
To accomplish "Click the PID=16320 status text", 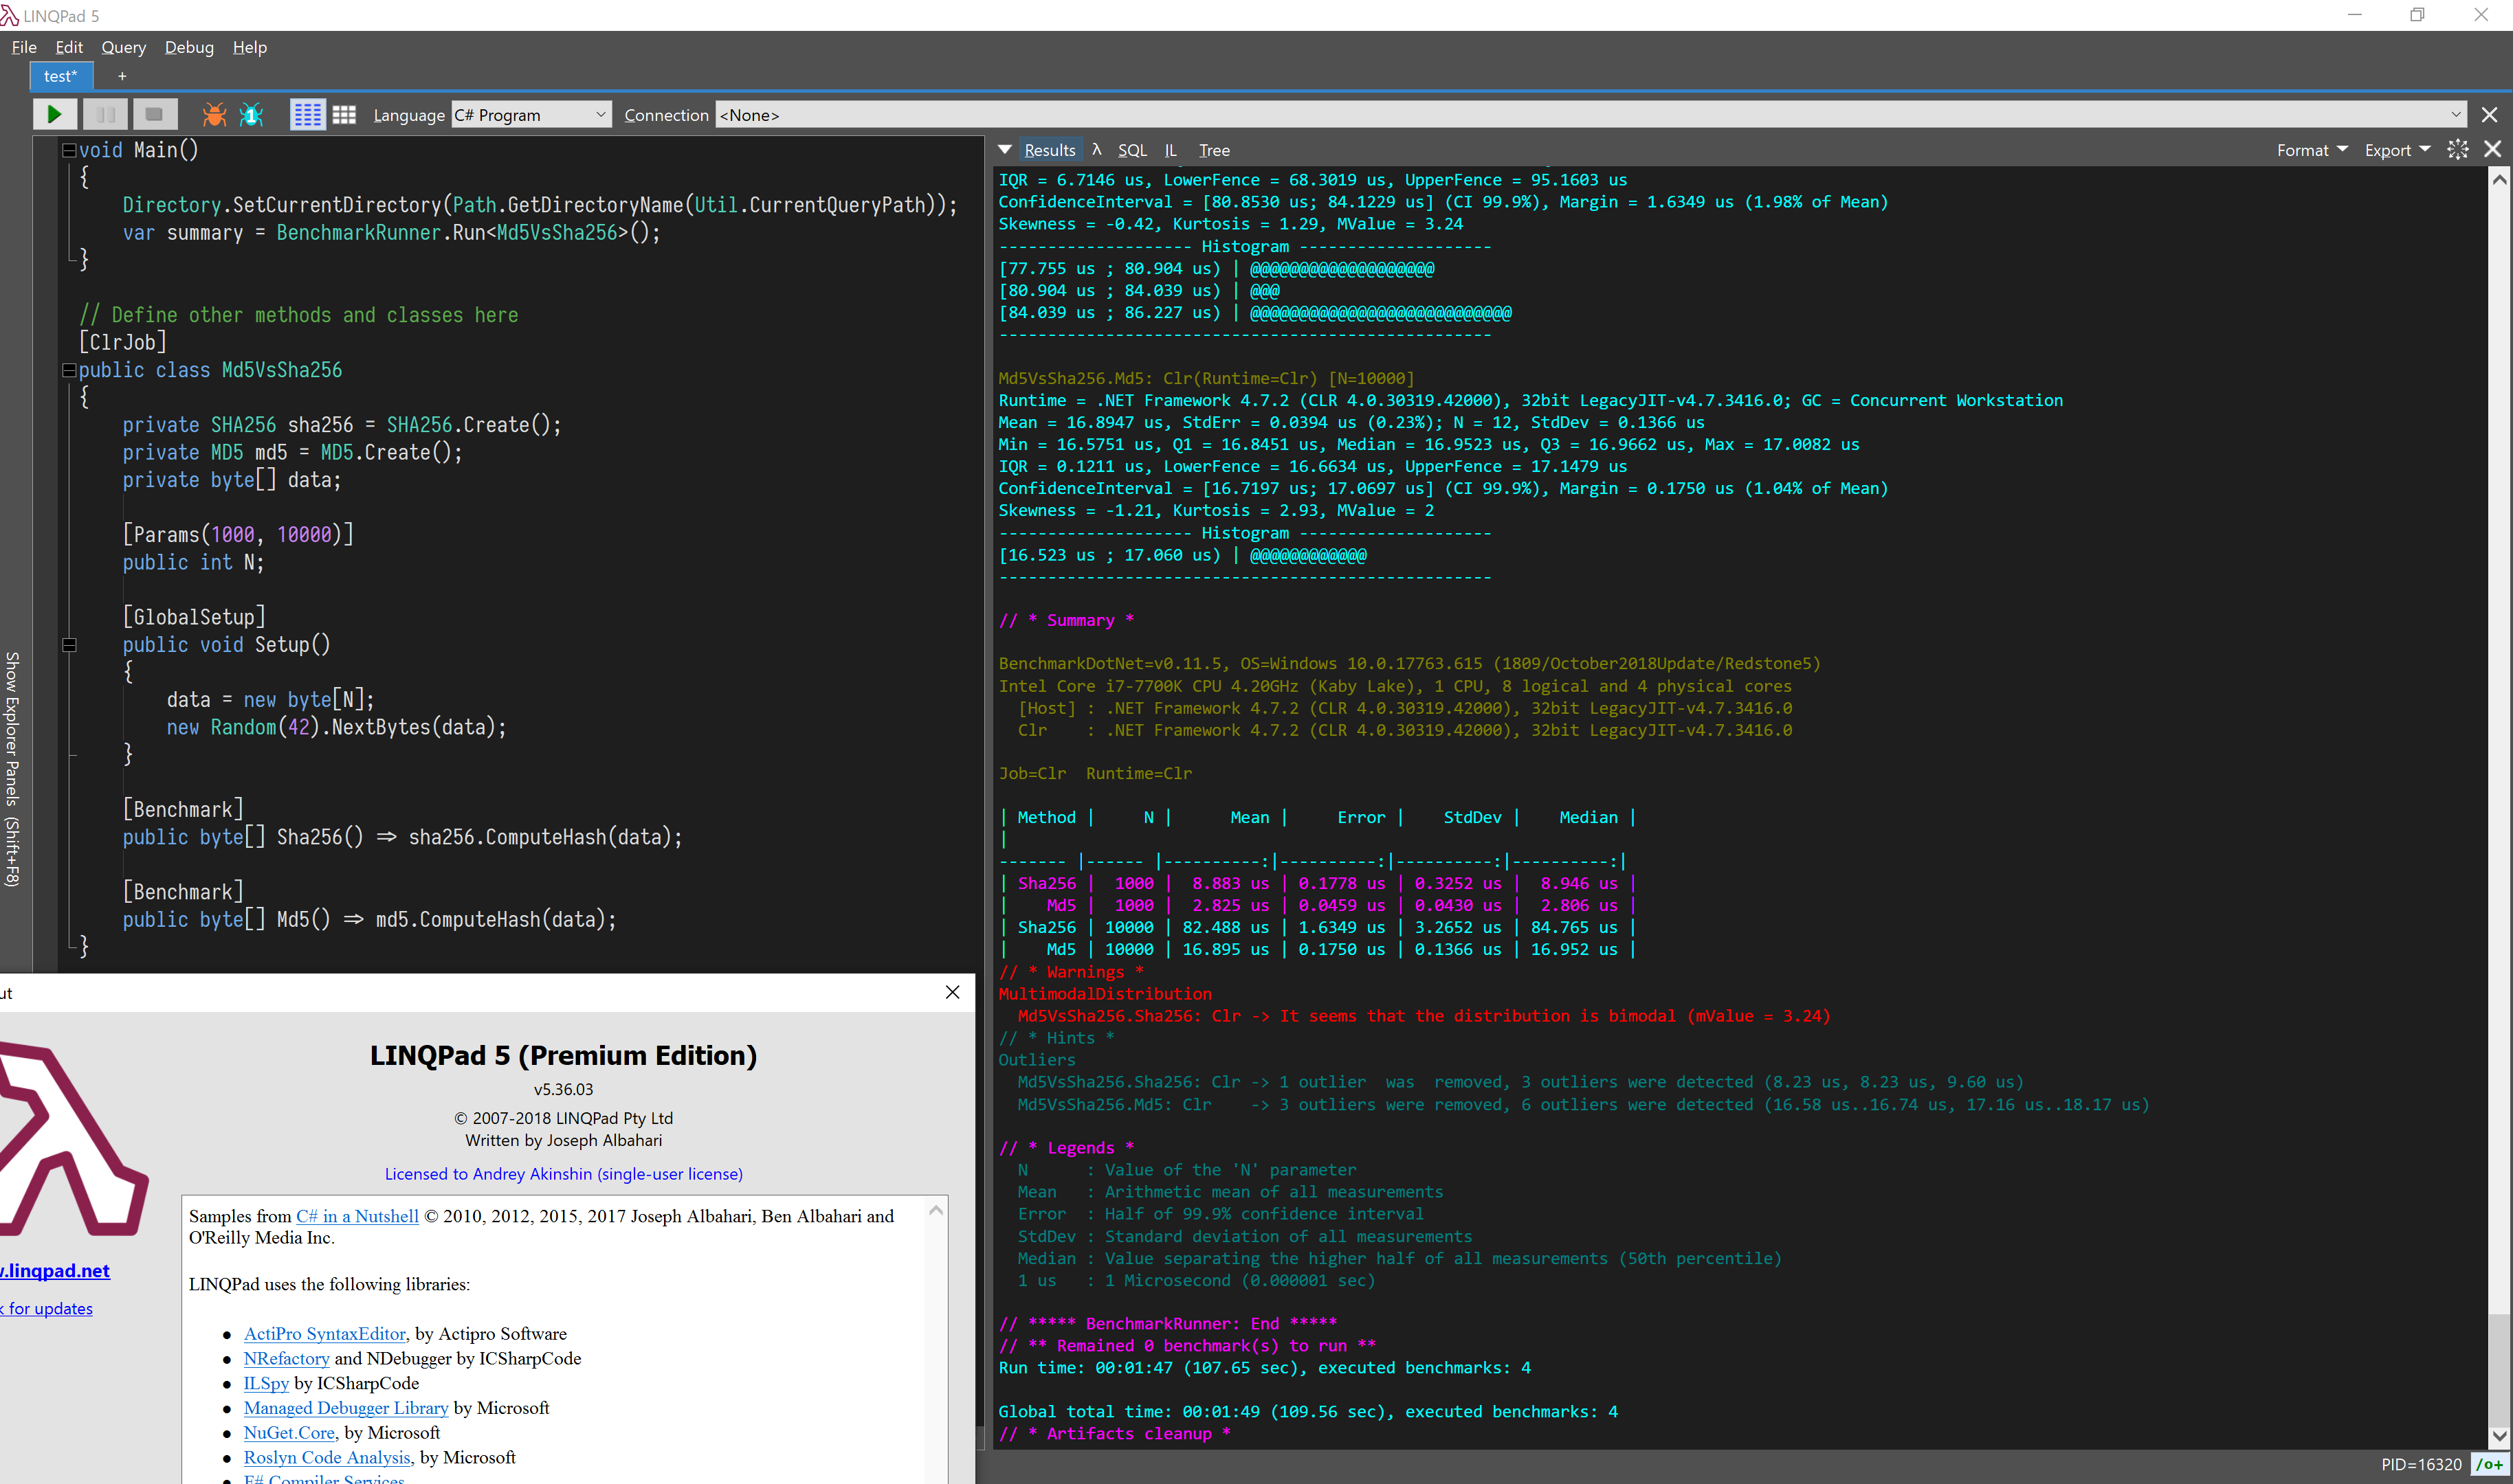I will pyautogui.click(x=2421, y=1465).
